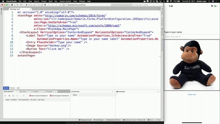Click the schemas.microsoft.com winfx xaml link

coord(84,25)
